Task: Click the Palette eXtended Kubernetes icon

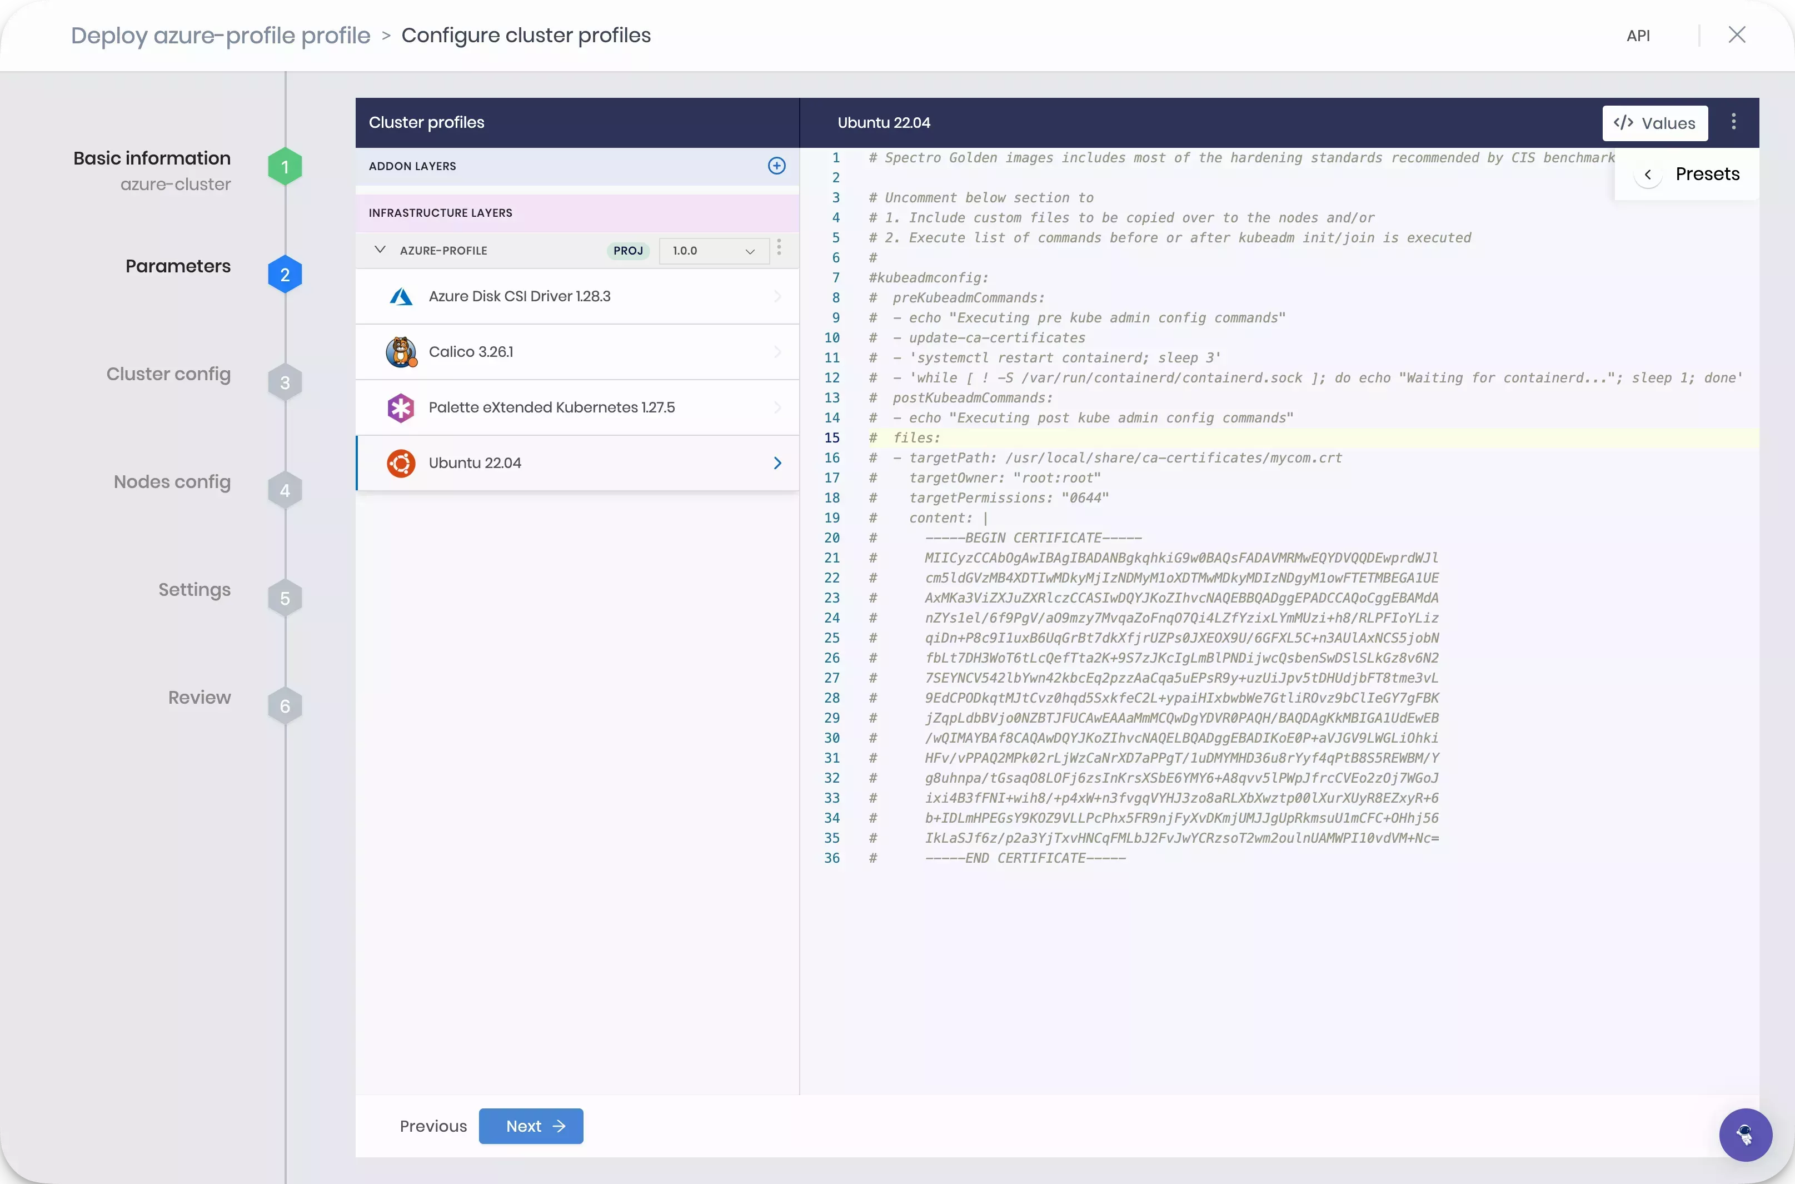Action: click(399, 407)
